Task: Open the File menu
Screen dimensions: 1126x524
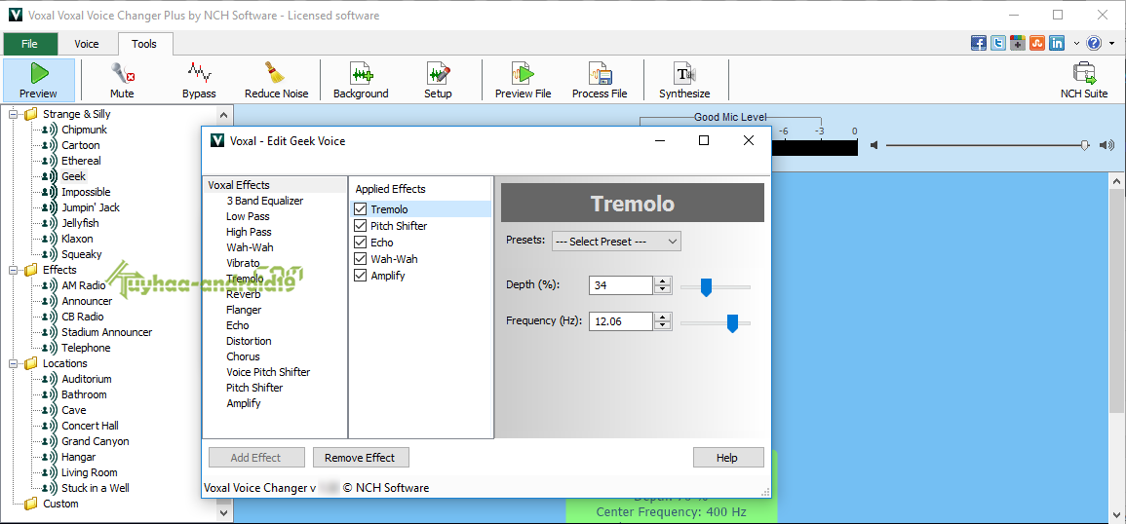Action: click(29, 44)
